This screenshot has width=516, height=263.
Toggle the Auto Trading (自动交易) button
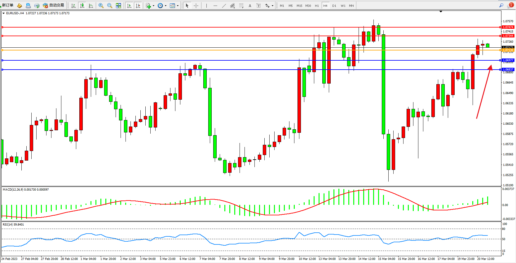[54, 6]
